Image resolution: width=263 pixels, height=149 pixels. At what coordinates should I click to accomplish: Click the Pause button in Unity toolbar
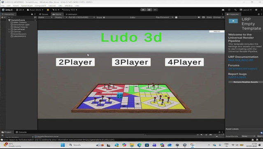pyautogui.click(x=149, y=10)
